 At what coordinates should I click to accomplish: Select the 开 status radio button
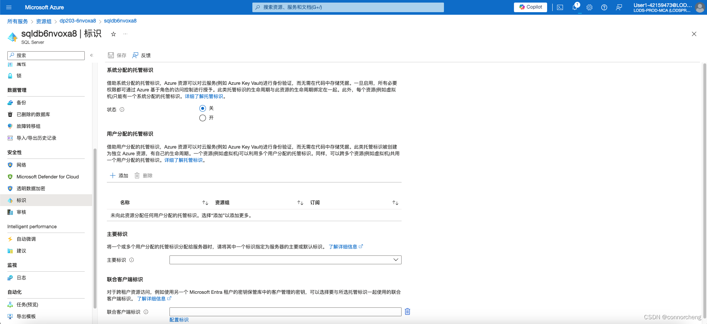(x=203, y=118)
